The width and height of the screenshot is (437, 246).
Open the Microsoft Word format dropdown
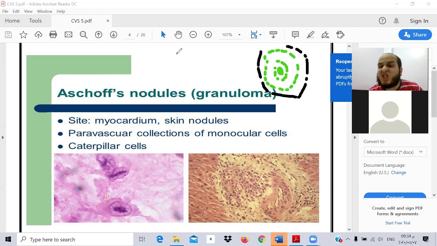point(395,152)
